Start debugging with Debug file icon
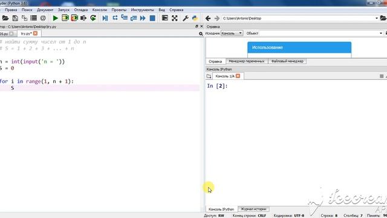Image resolution: width=387 pixels, height=218 pixels. [105, 18]
